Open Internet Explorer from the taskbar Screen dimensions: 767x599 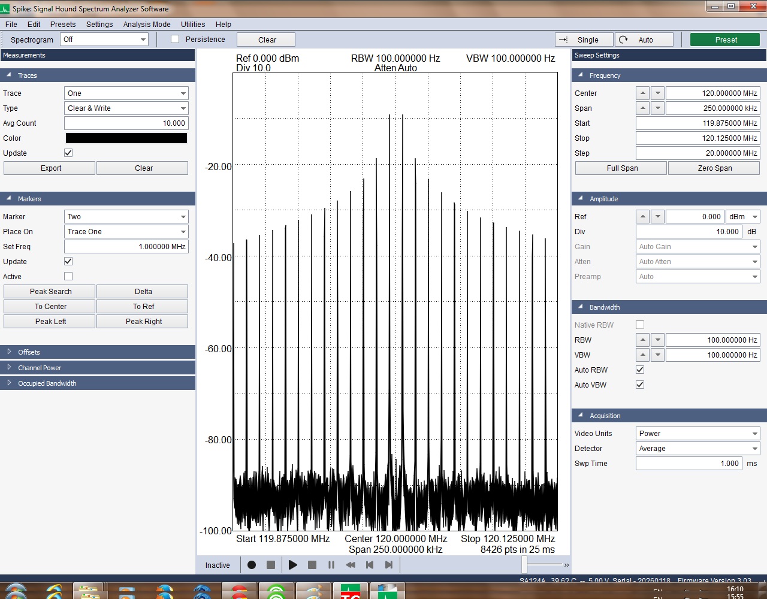(54, 592)
